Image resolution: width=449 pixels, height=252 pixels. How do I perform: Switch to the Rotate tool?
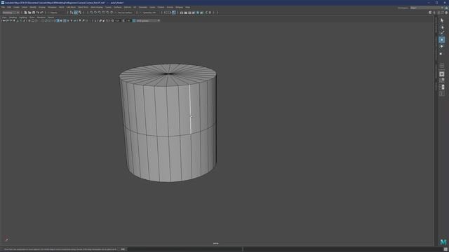pos(441,47)
